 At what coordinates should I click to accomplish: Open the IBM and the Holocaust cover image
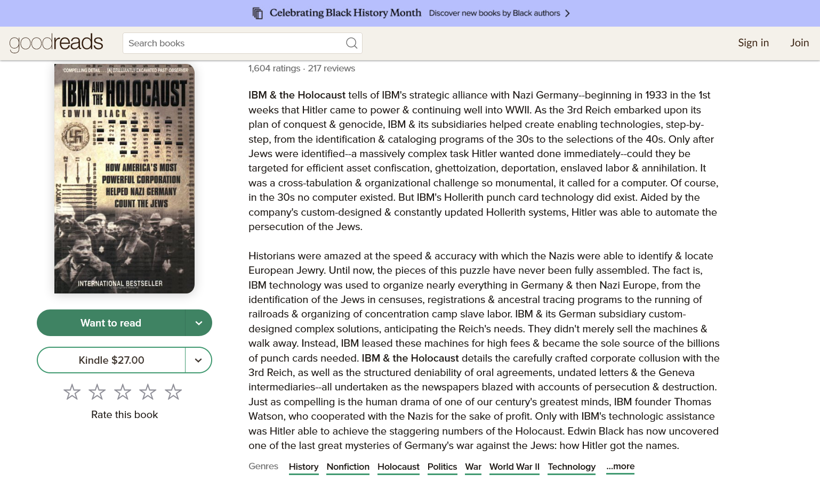pos(124,179)
